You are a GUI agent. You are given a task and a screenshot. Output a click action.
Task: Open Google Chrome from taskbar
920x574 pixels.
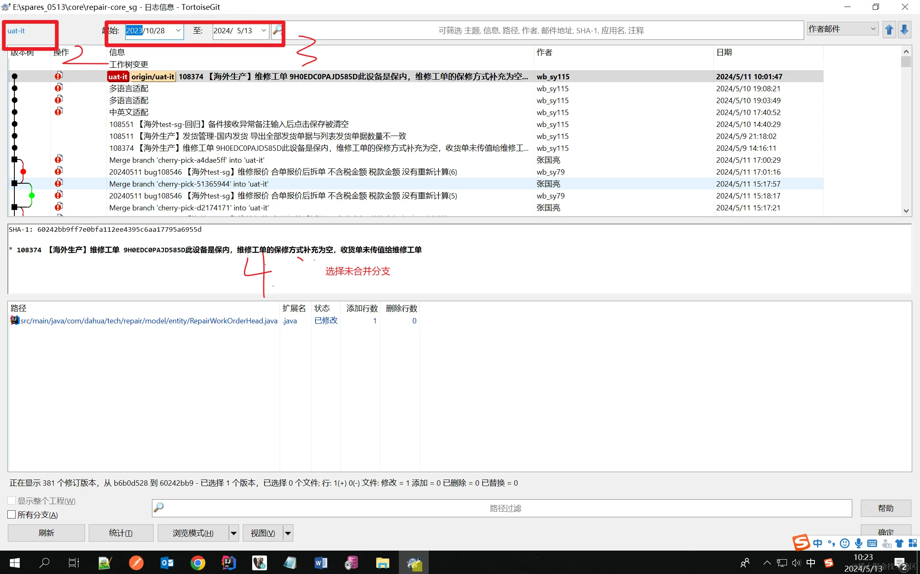[198, 562]
